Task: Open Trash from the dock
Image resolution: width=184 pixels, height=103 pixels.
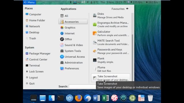Action: click(150, 98)
